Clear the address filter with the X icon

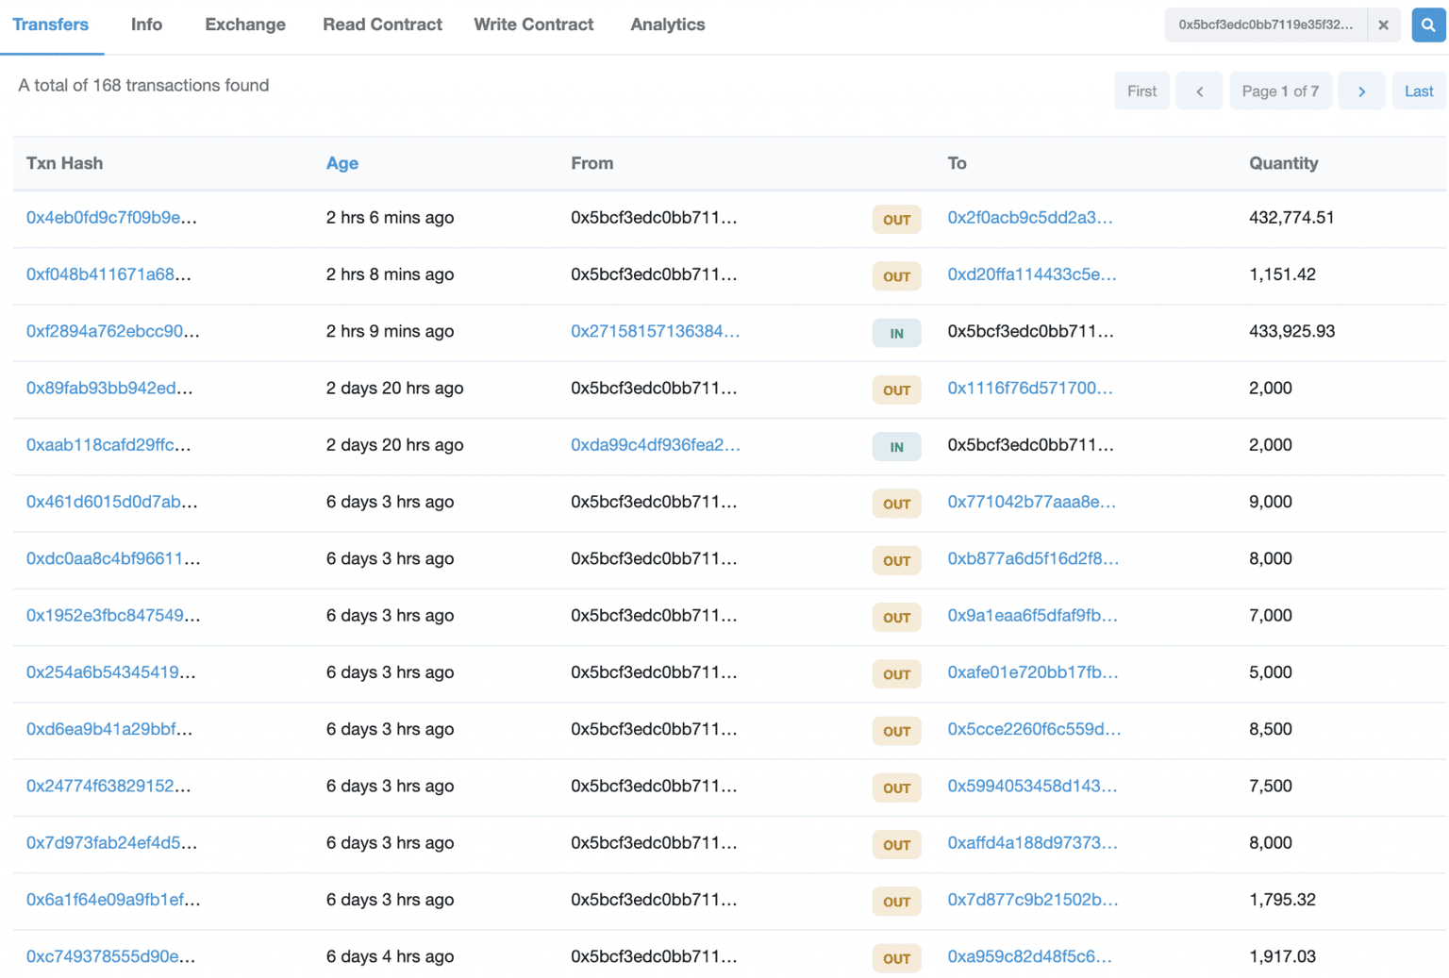1383,25
